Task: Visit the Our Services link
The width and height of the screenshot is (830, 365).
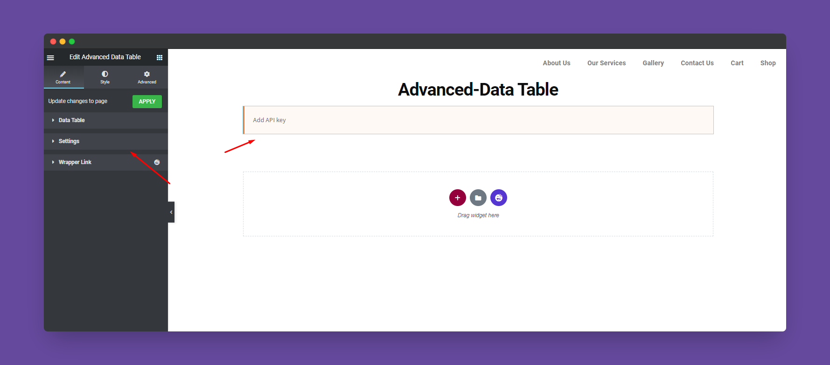Action: (x=606, y=63)
